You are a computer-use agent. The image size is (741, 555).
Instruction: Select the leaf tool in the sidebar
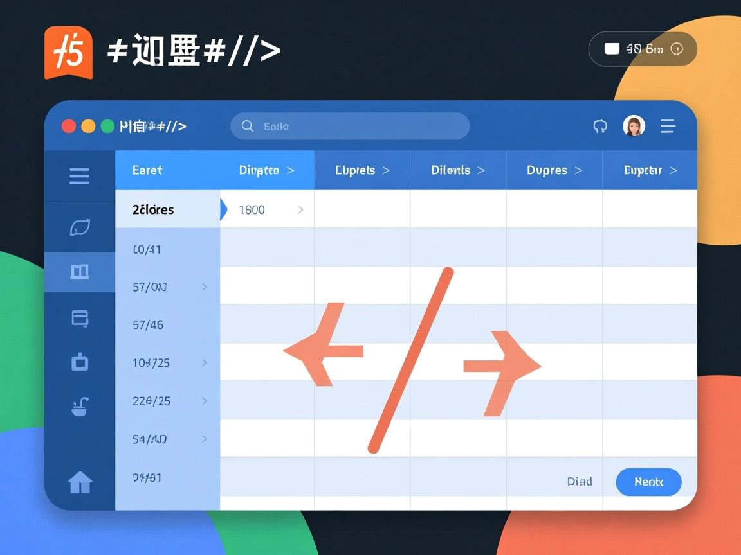[x=79, y=227]
